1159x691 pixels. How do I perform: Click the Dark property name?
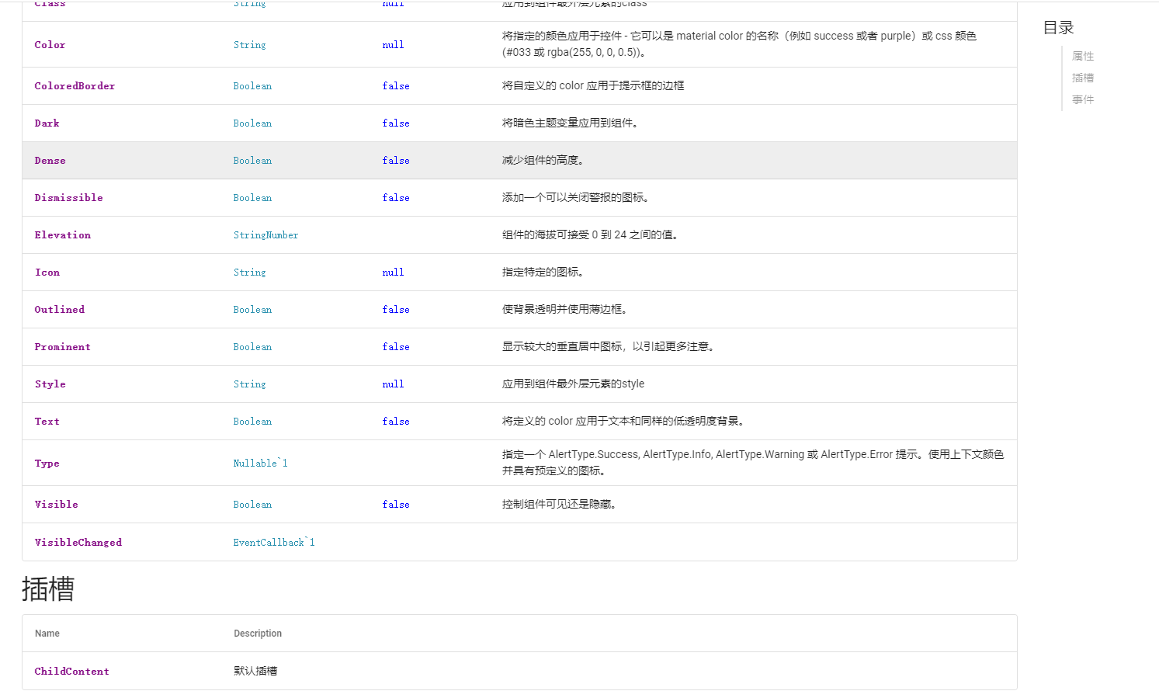[x=47, y=123]
